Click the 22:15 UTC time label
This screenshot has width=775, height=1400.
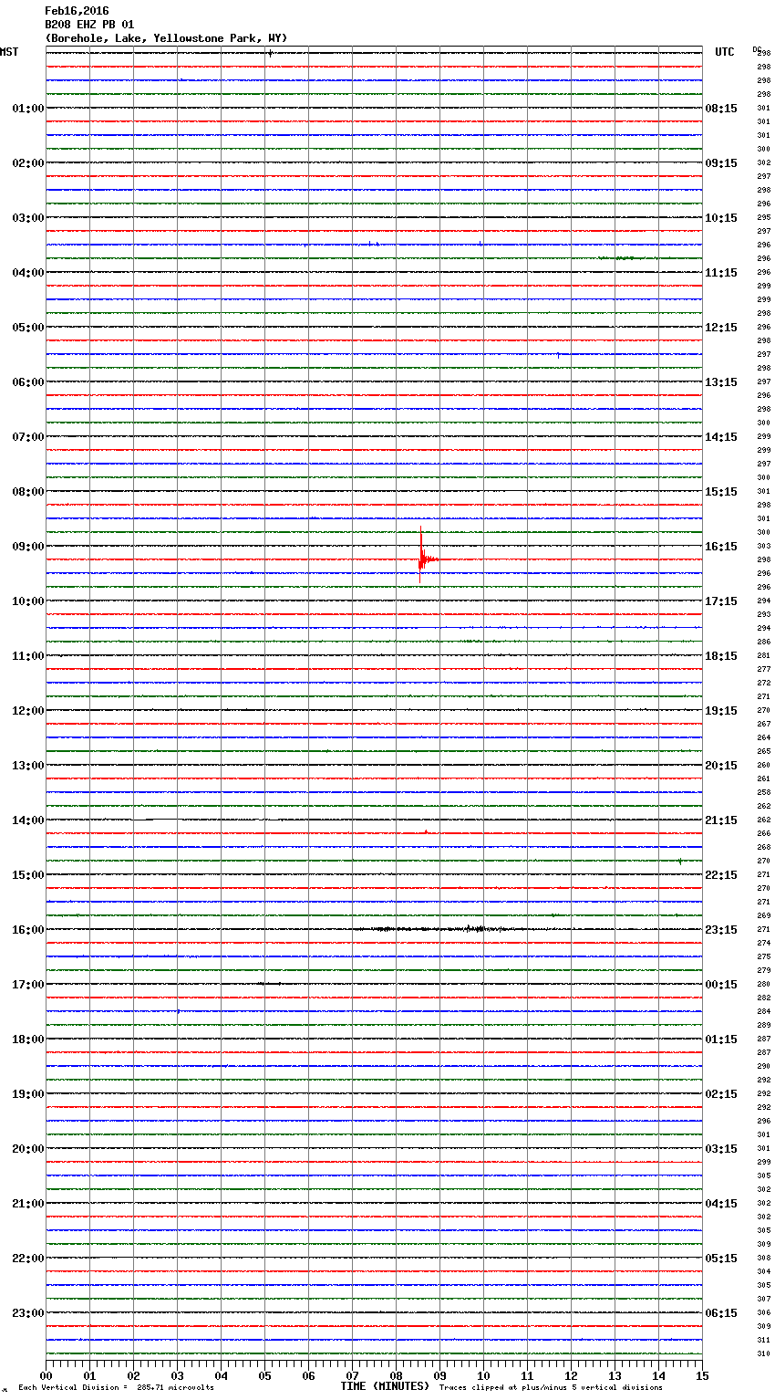[721, 875]
